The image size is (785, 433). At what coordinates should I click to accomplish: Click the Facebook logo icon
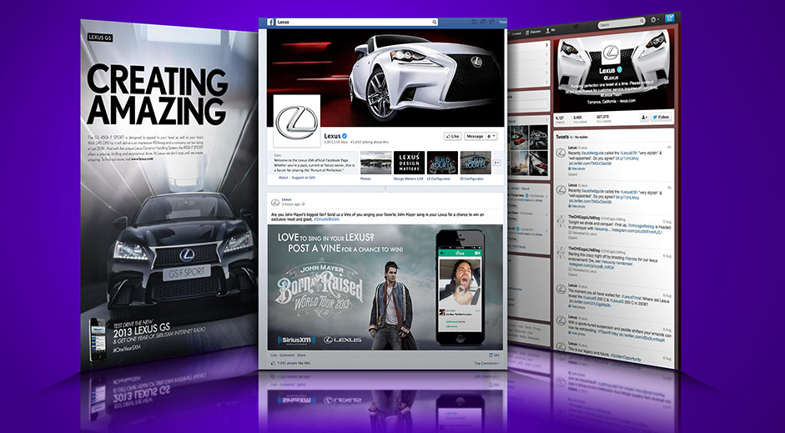pyautogui.click(x=270, y=22)
